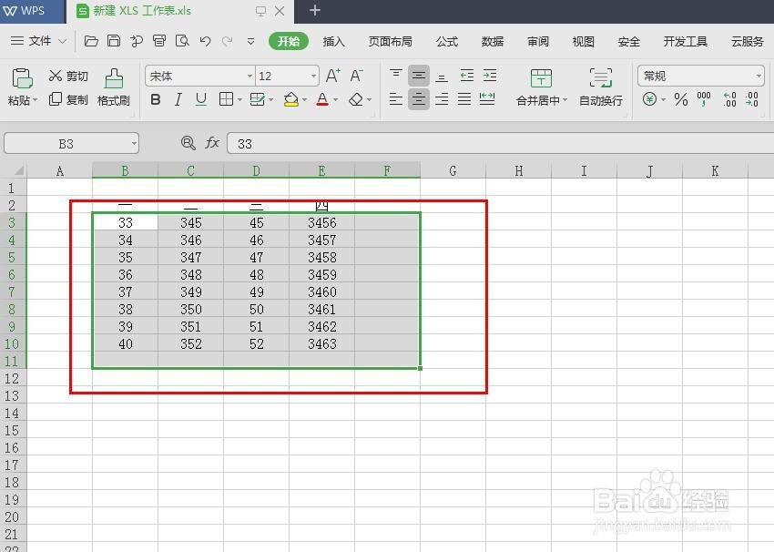Open the 数据 tab
This screenshot has height=552, width=774.
(493, 42)
